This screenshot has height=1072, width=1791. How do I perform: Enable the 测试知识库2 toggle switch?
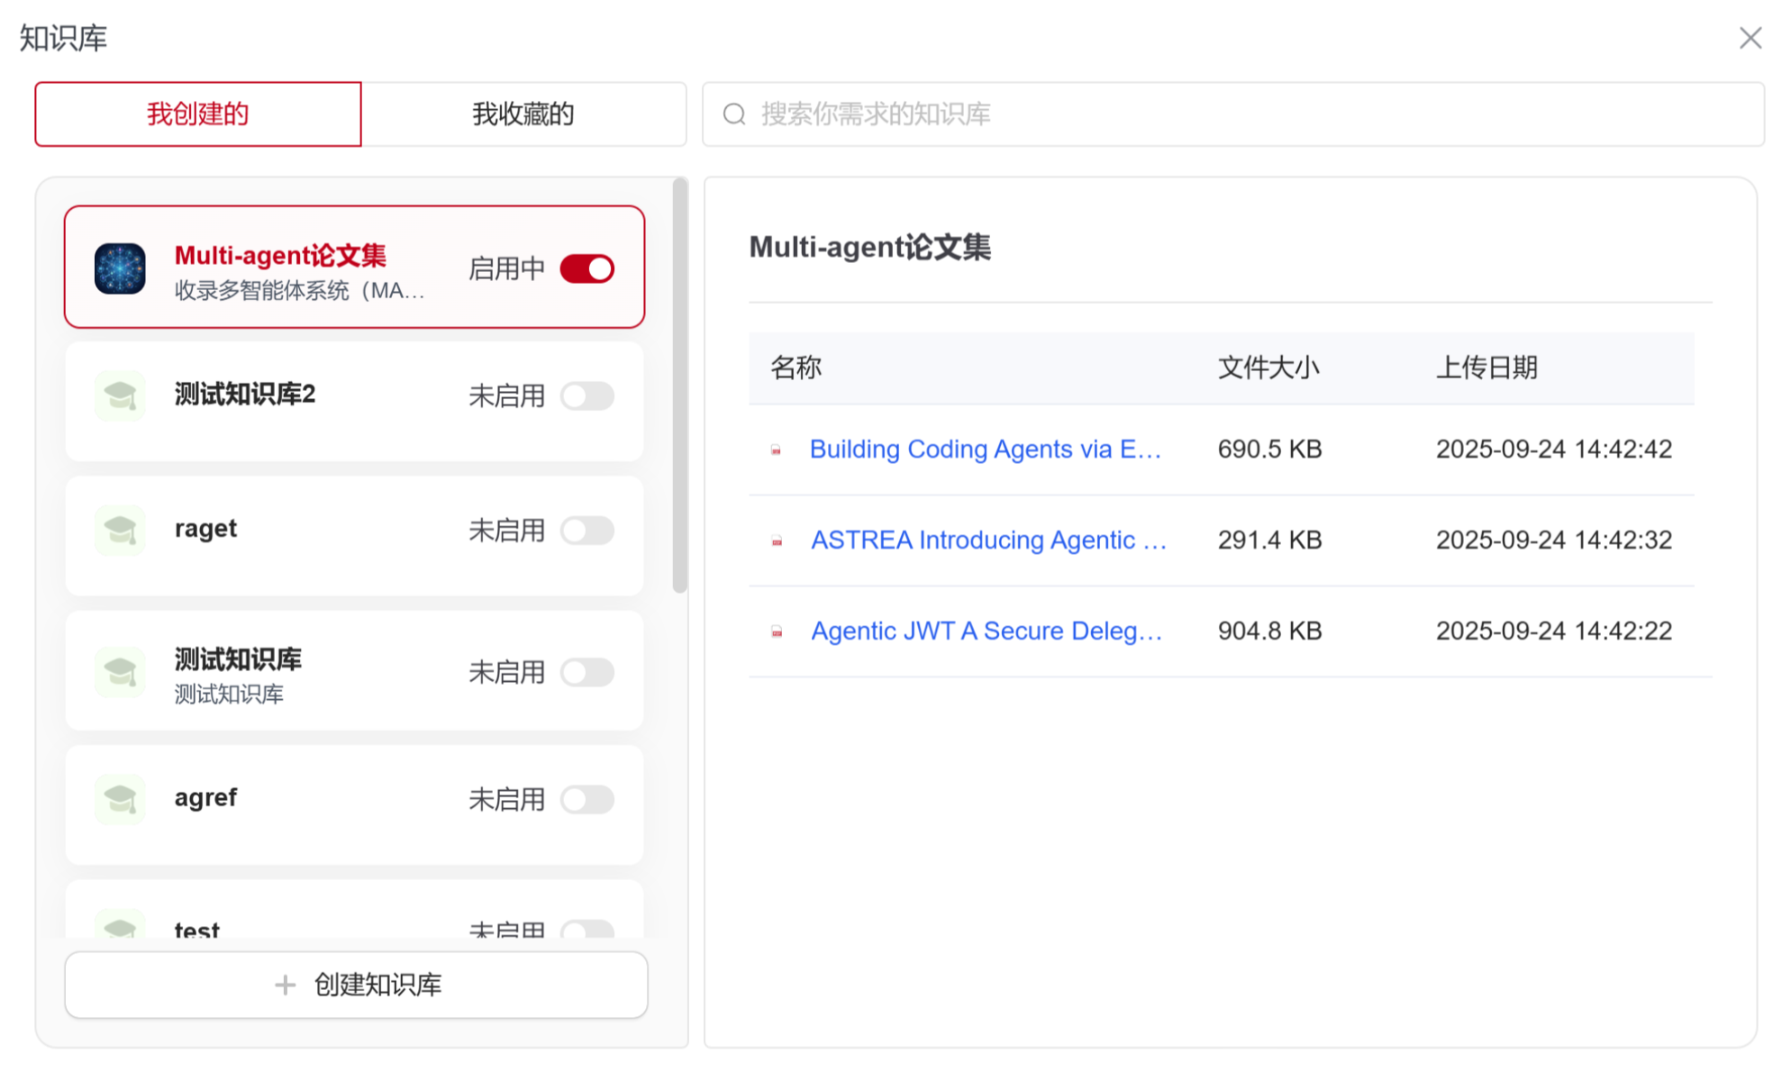coord(586,395)
